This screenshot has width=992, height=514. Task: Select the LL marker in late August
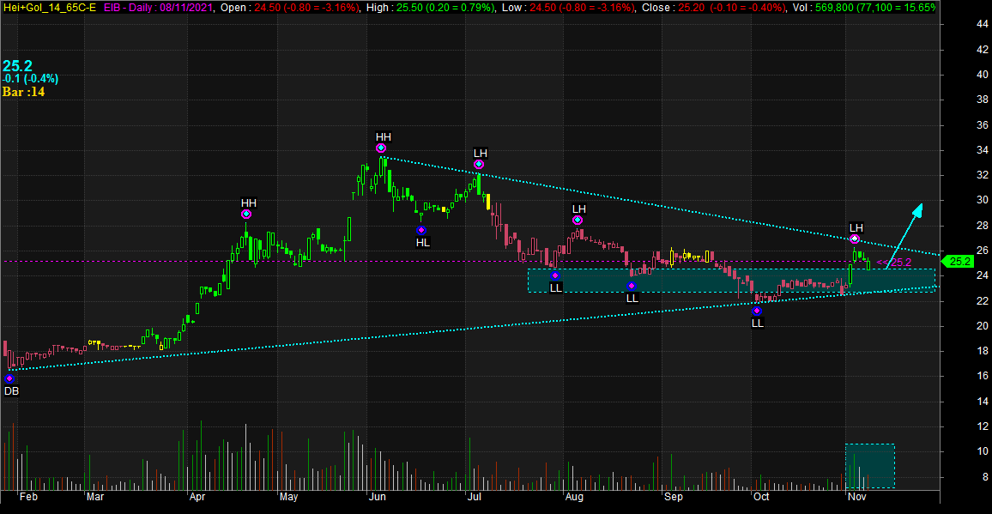(x=632, y=286)
